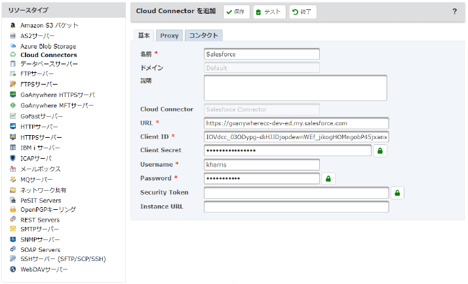Click the MQ server icon

pyautogui.click(x=13, y=179)
